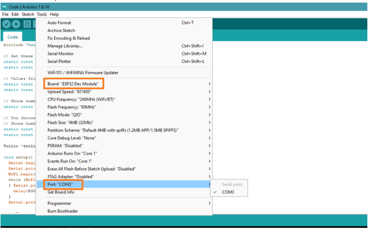Screen dimensions: 371x232
Task: Open the Programmer submenu
Action: [61, 203]
